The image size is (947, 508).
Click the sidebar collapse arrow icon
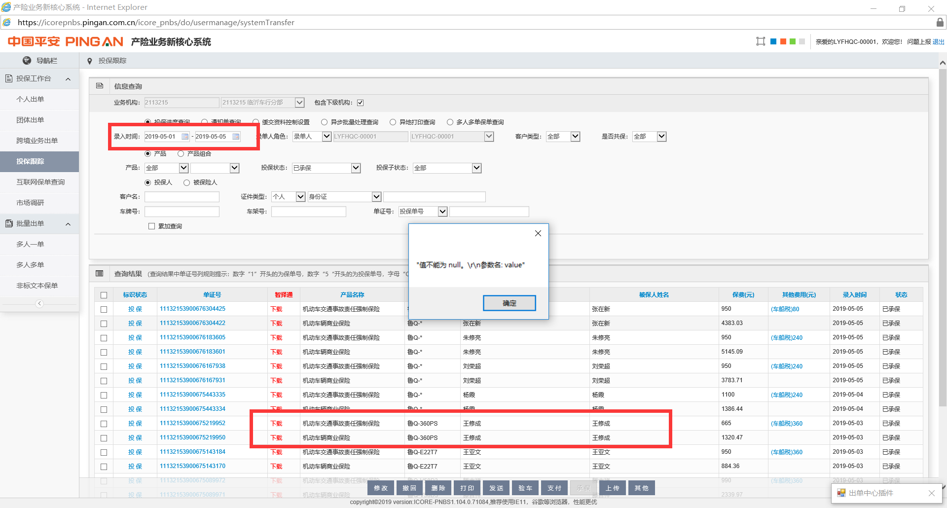tap(39, 303)
